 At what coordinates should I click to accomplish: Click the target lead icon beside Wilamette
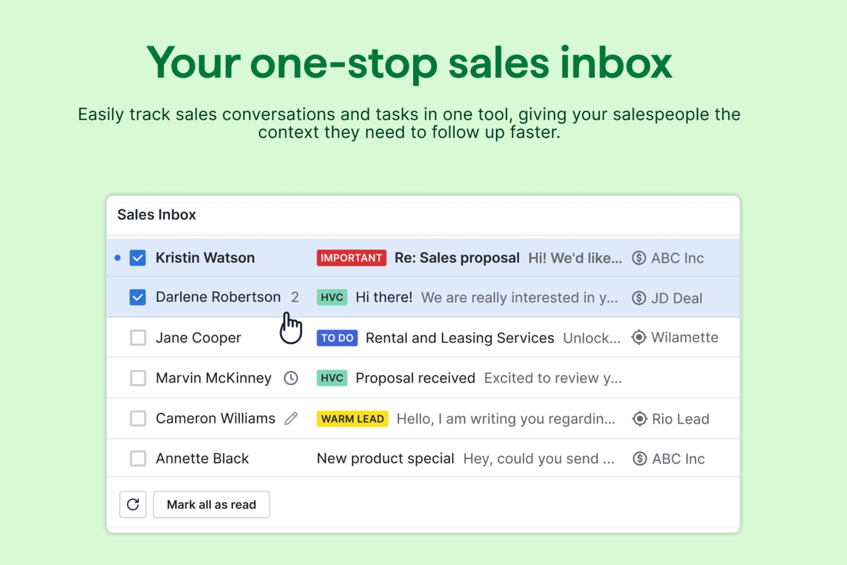tap(639, 338)
